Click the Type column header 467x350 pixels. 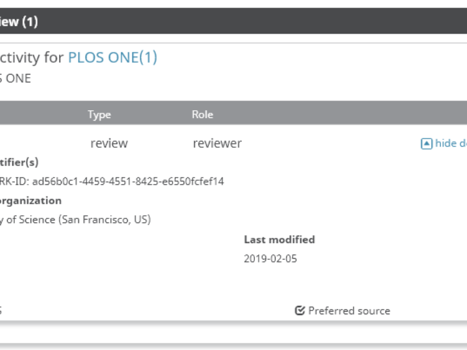pyautogui.click(x=99, y=115)
